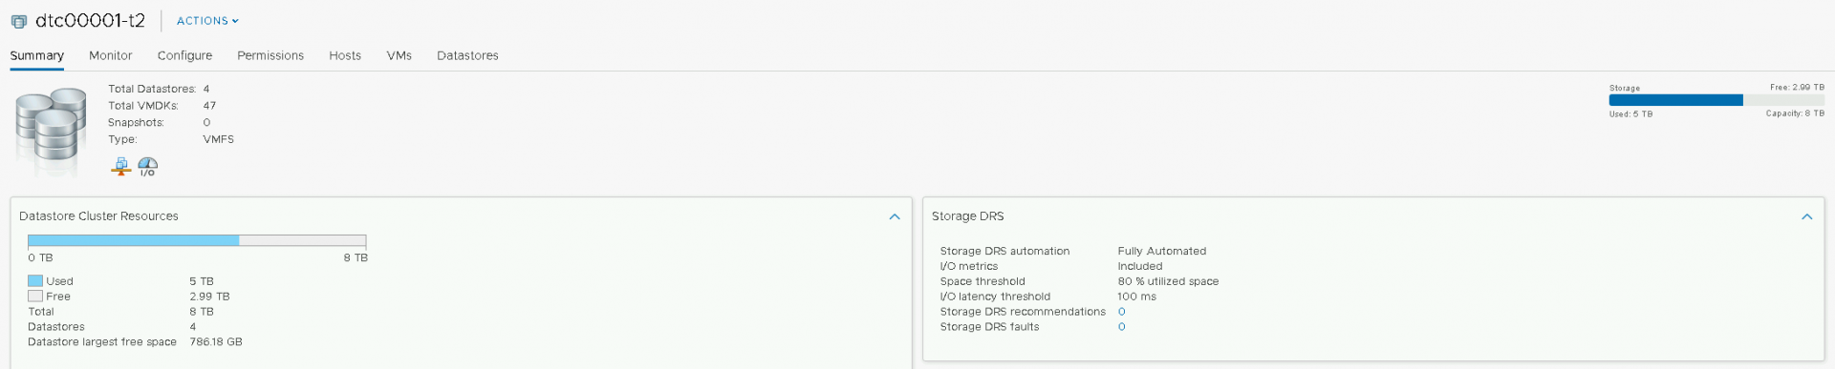Click the Storage DRS faults count link
The width and height of the screenshot is (1835, 369).
1122,327
